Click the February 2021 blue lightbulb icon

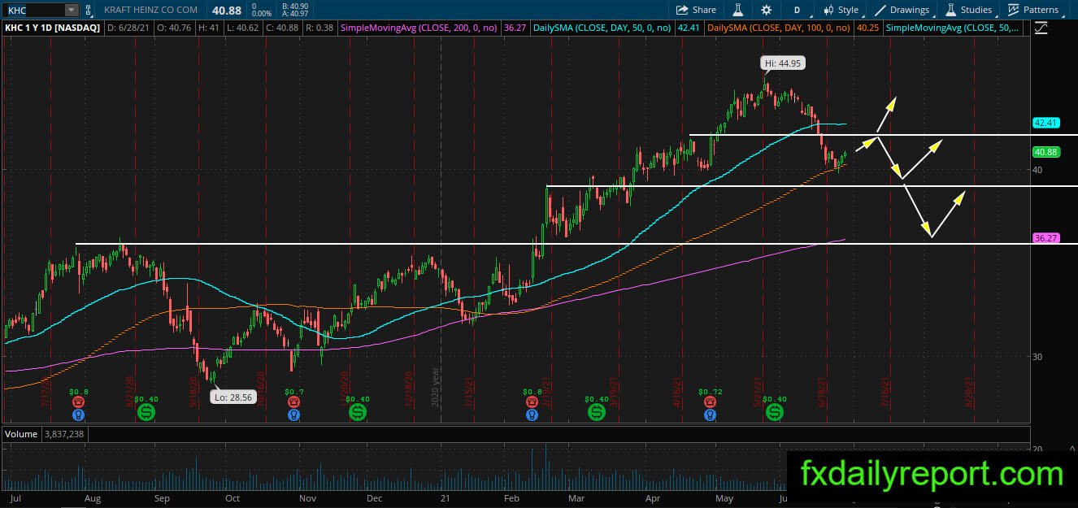coord(532,415)
